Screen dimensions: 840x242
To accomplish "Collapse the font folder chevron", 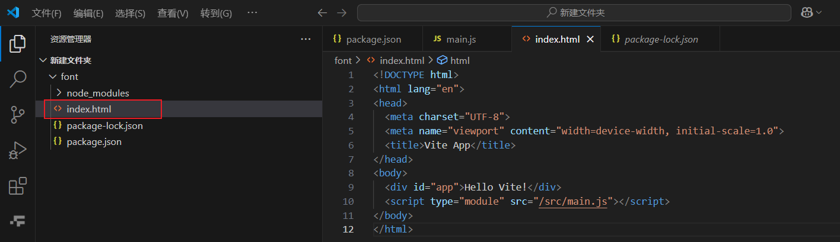I will (x=53, y=77).
